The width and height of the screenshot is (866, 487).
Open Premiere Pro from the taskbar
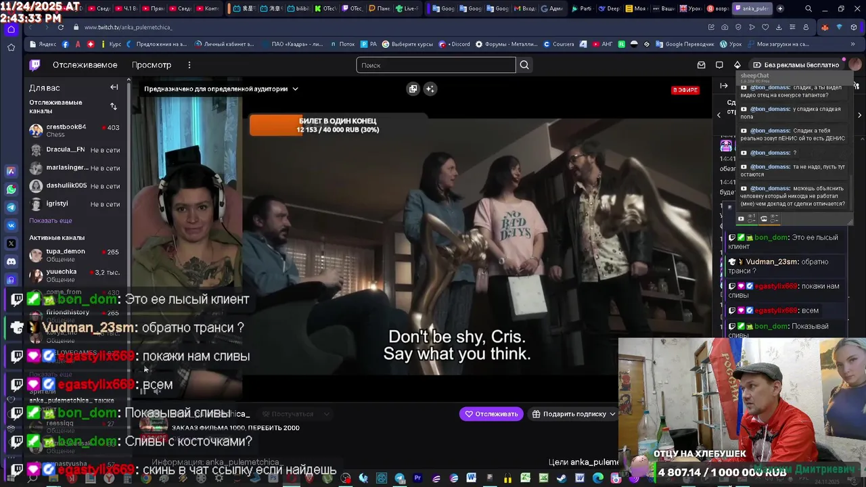click(x=417, y=478)
